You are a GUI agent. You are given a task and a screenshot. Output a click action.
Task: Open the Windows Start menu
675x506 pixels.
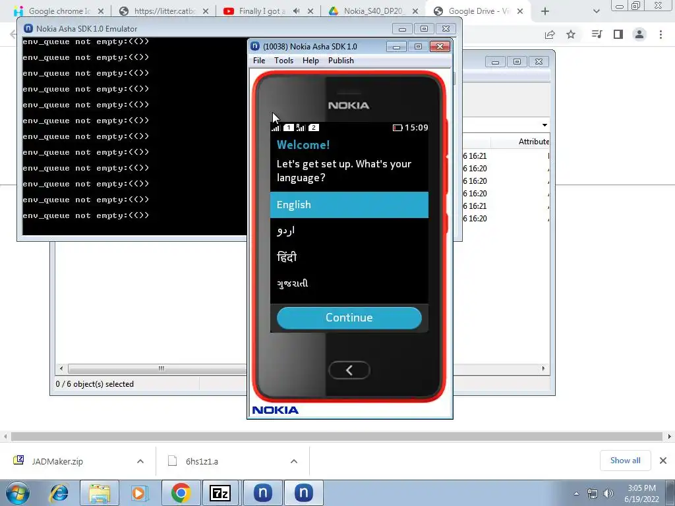click(17, 493)
